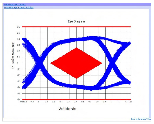This screenshot has width=154, height=124.
Task: Go back to Summary Table link
Action: coord(141,119)
